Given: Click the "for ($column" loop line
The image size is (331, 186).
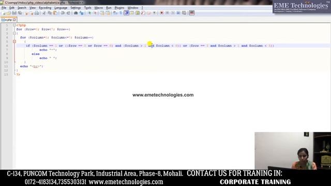Looking at the screenshot, I should [57, 38].
